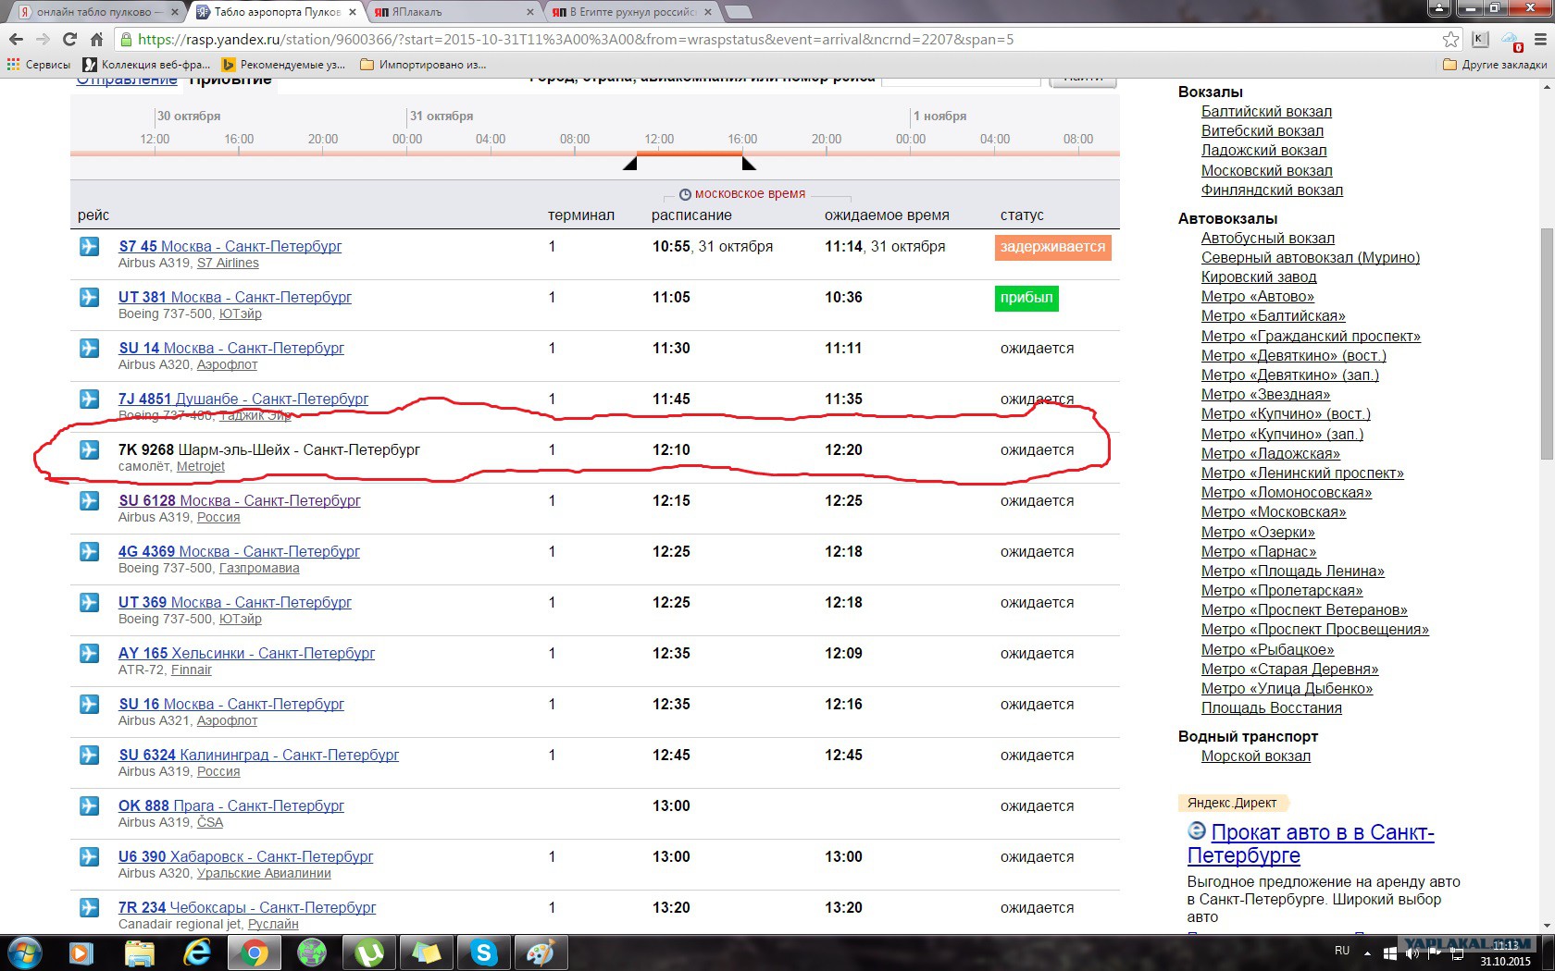Select the left timeline range handle

coord(630,164)
